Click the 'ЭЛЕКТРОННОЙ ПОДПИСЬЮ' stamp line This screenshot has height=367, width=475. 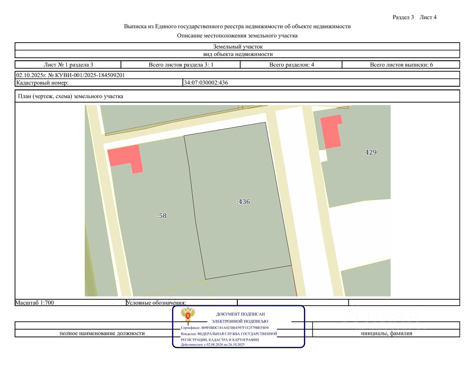240,321
